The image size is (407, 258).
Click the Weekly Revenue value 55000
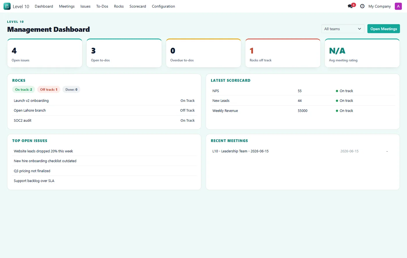coord(302,111)
